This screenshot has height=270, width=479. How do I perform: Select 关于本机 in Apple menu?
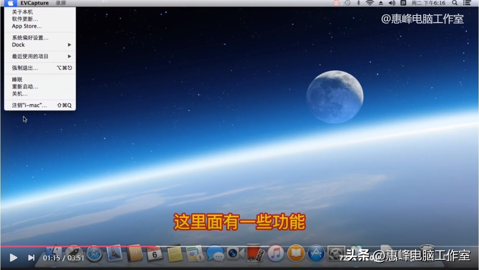(22, 12)
